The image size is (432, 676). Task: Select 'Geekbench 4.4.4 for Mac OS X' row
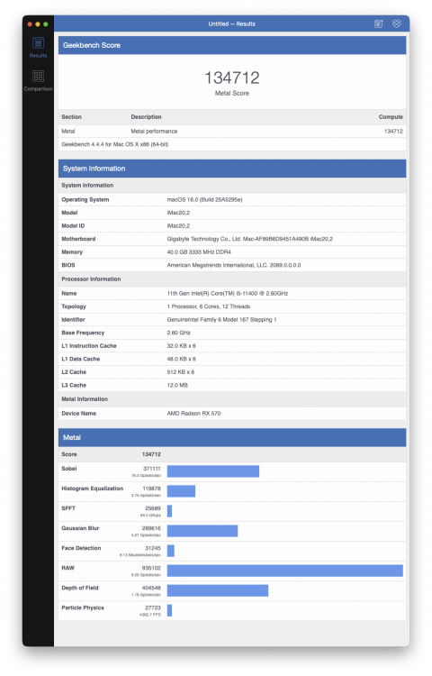pos(232,144)
